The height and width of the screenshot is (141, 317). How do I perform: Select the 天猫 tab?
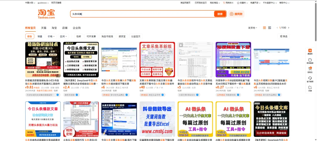(x=44, y=28)
